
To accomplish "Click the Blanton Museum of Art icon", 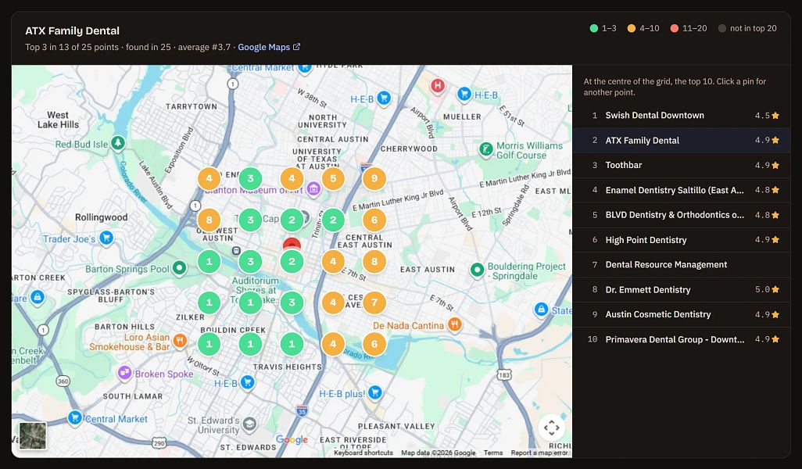I will pyautogui.click(x=313, y=189).
